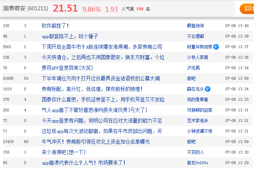Screen dimensions: 254x169
Task: Open the post app崩溃代表什么?人气!
Action: [84, 163]
